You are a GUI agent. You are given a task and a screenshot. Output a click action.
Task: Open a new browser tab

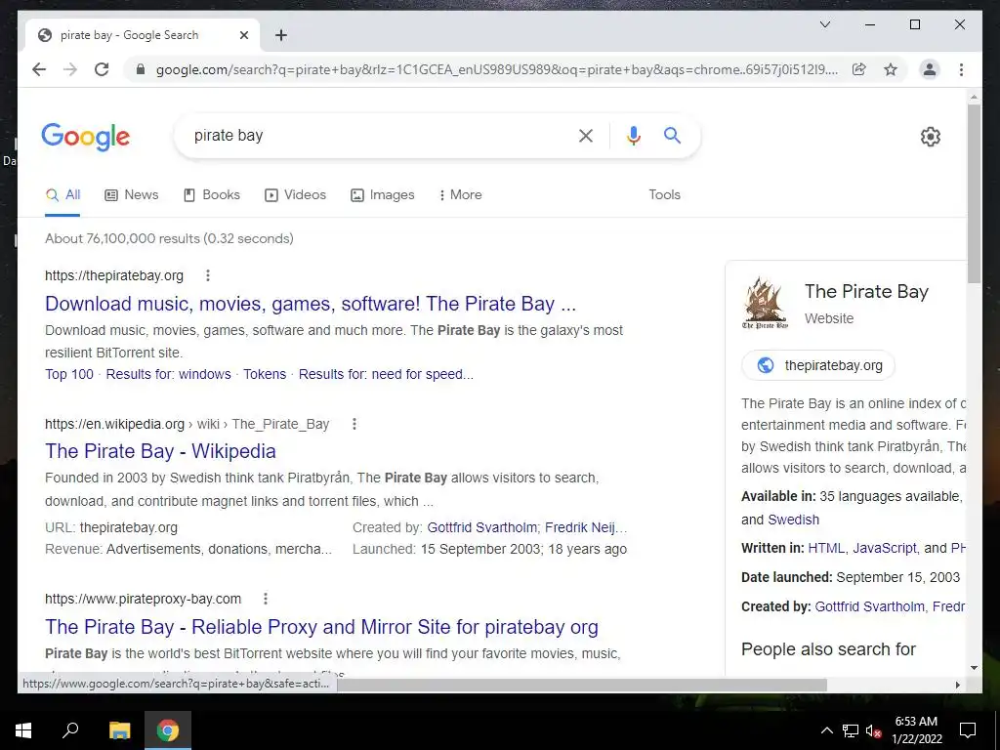tap(280, 35)
